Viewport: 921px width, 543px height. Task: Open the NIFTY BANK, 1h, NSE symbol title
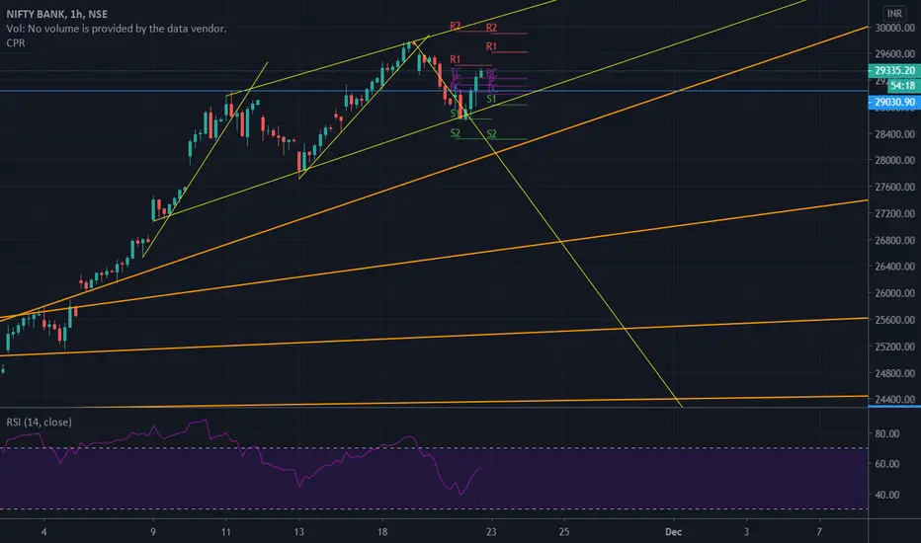[57, 14]
